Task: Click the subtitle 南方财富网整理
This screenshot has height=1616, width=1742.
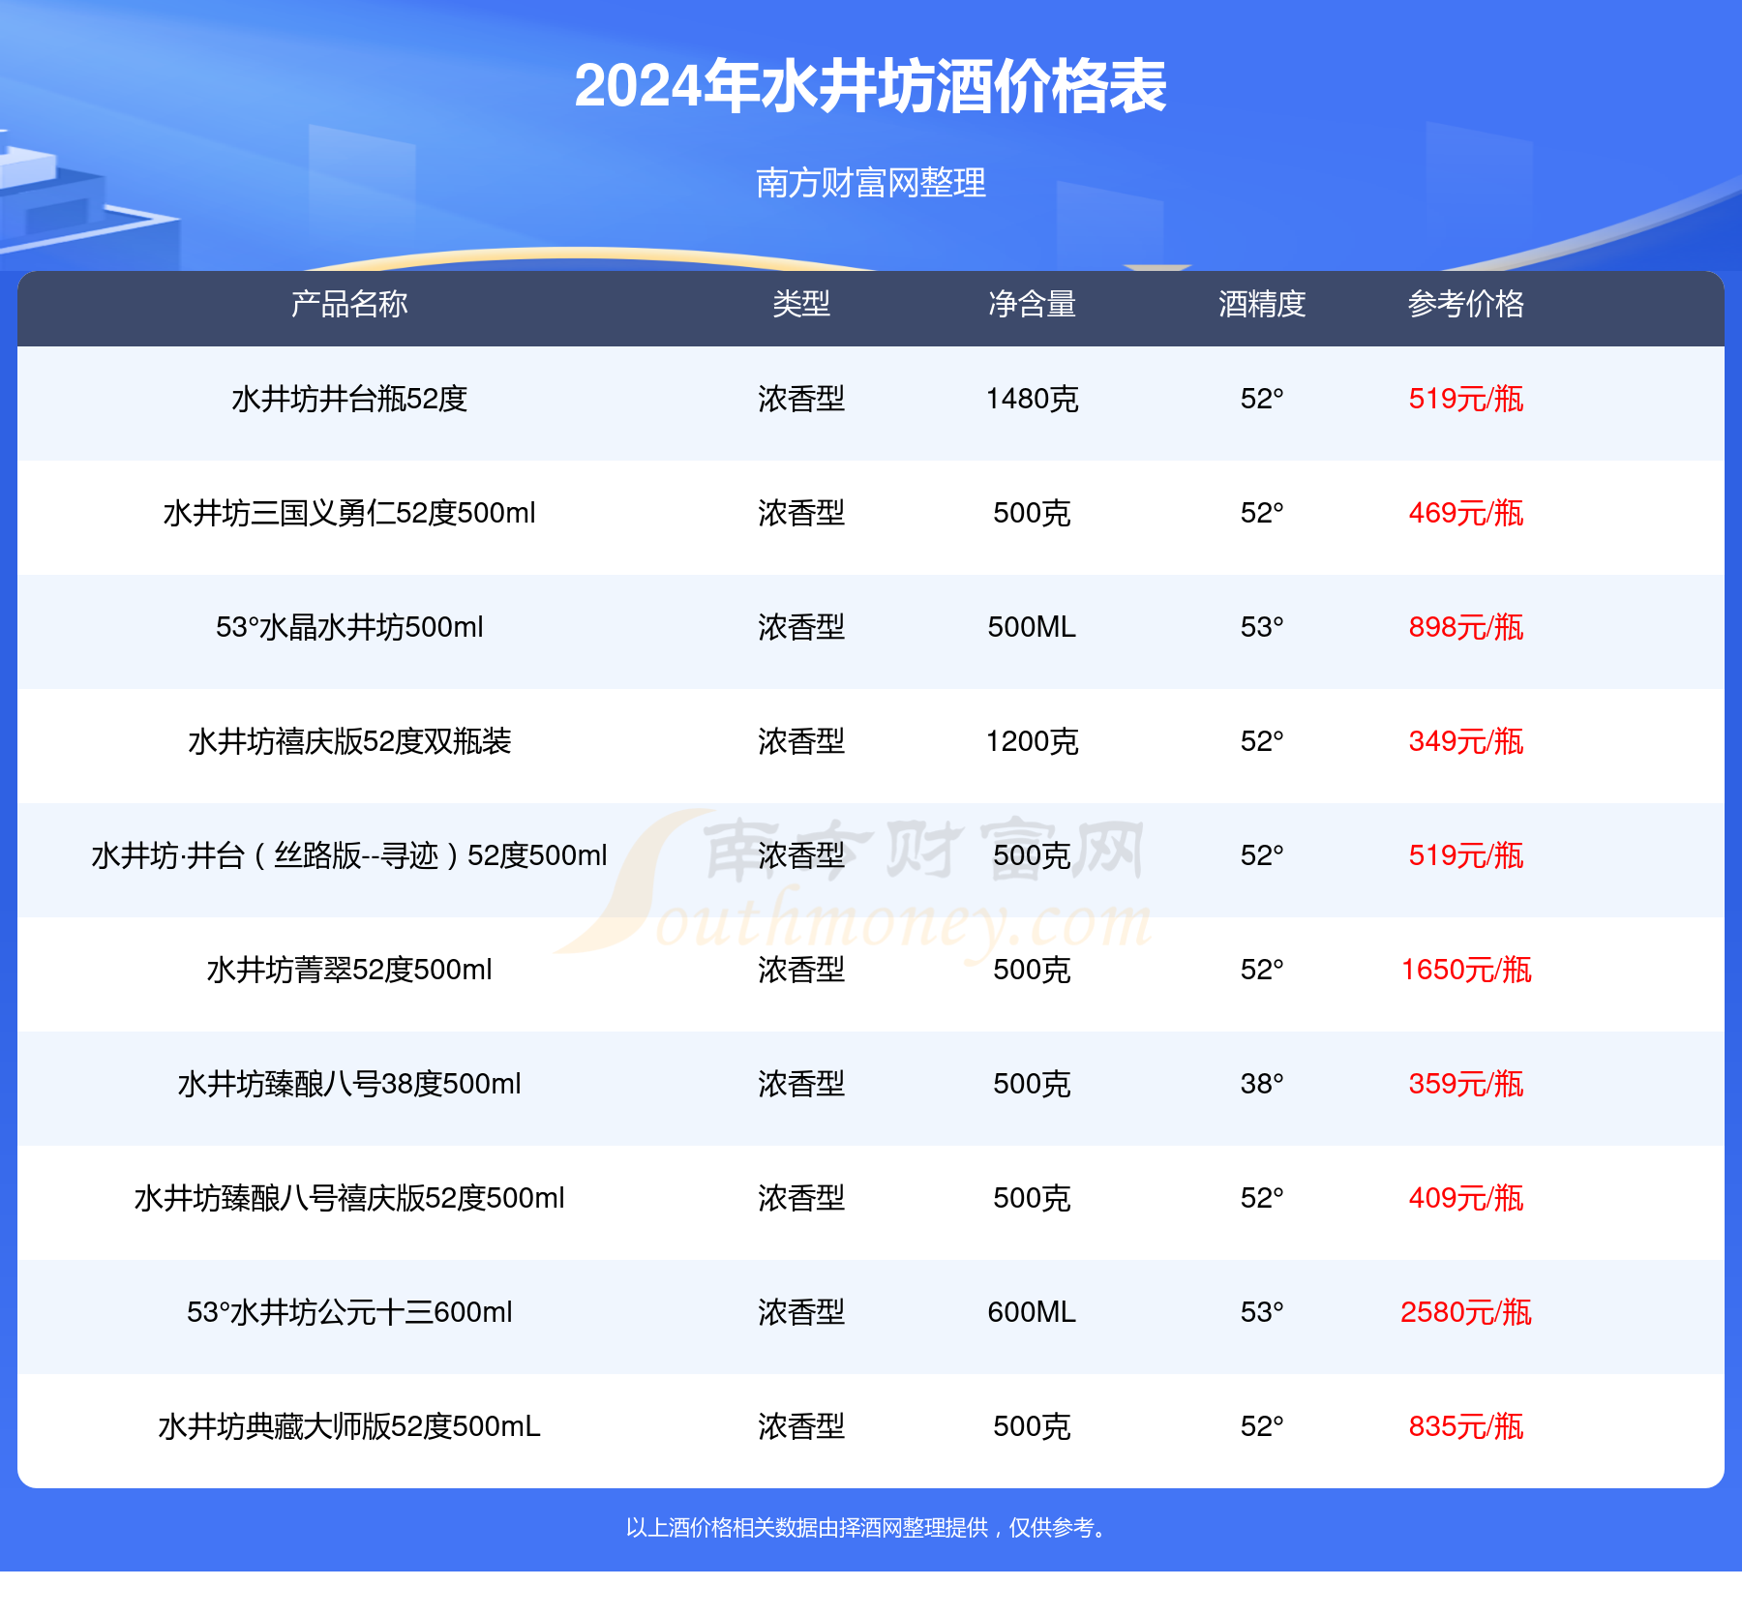Action: click(870, 182)
